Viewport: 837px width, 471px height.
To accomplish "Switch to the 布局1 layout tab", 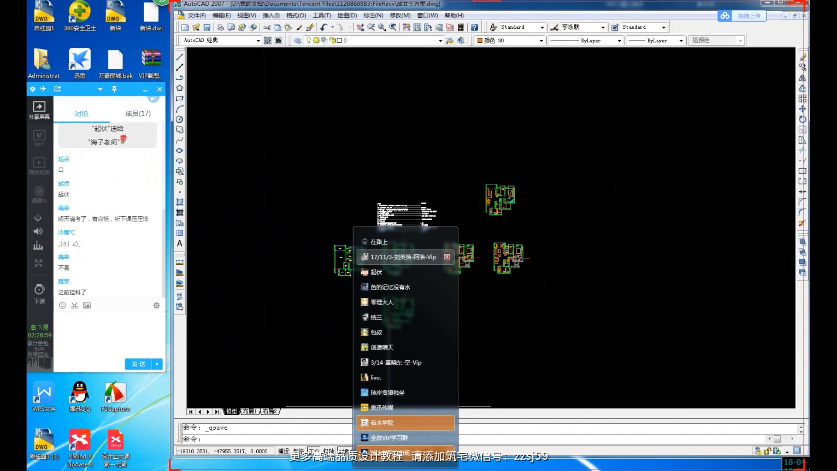I will coord(250,411).
